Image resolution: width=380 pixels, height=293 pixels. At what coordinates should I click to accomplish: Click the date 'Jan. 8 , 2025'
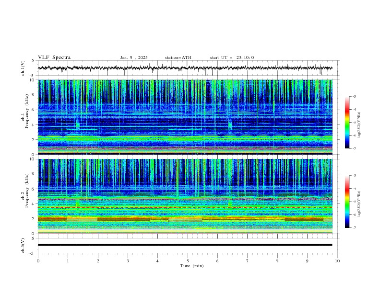pyautogui.click(x=134, y=57)
